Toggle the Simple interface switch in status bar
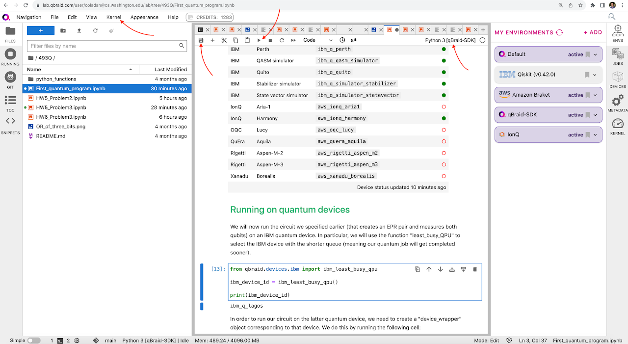Screen dimensions: 628x344 click(x=34, y=340)
